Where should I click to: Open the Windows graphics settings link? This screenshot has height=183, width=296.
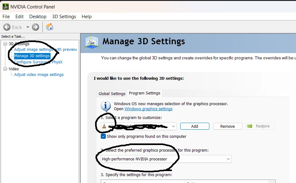(x=148, y=109)
